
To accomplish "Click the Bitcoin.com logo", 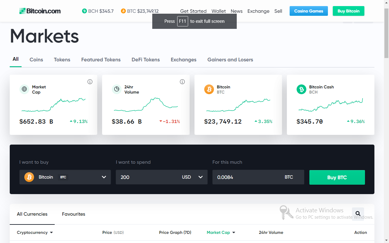I will (40, 11).
